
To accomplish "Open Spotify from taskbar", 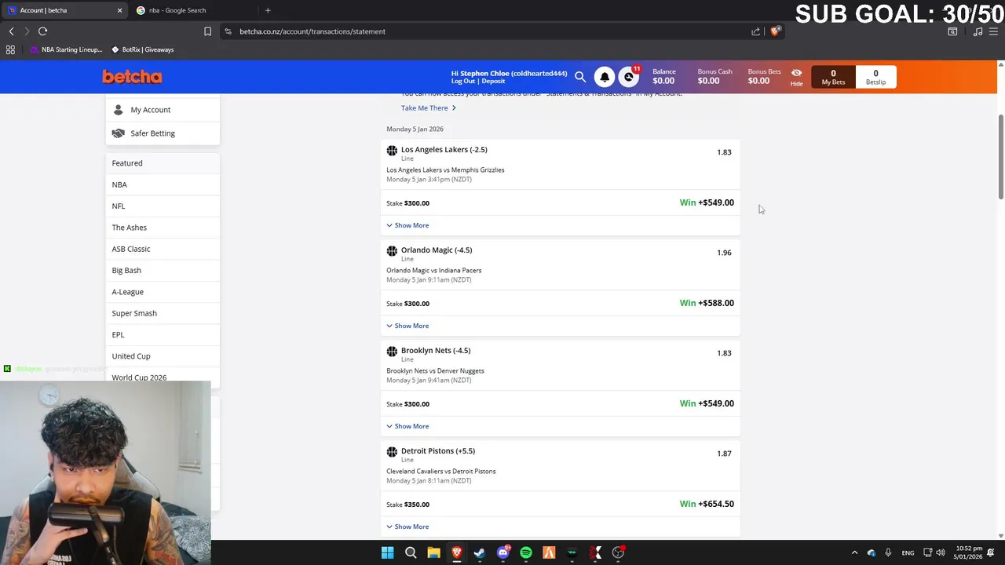I will 526,552.
